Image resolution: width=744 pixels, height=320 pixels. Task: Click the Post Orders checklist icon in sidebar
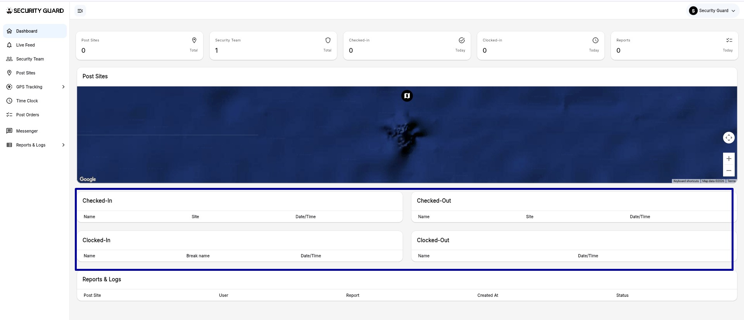click(9, 115)
